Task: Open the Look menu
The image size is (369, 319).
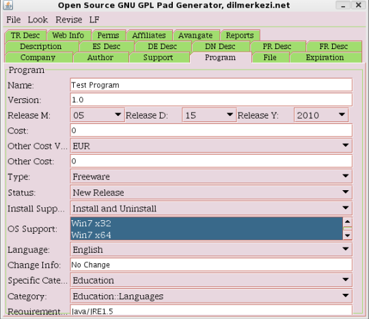Action: click(x=38, y=20)
